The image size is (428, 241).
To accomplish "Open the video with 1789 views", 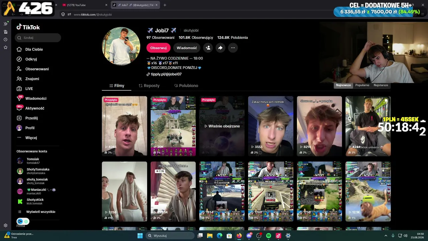I will (271, 191).
